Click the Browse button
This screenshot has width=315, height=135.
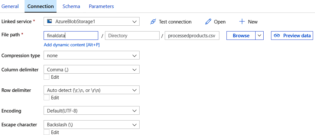pyautogui.click(x=241, y=35)
